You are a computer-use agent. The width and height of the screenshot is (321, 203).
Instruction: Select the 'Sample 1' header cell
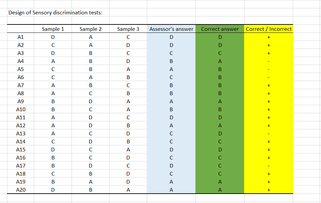(x=53, y=29)
